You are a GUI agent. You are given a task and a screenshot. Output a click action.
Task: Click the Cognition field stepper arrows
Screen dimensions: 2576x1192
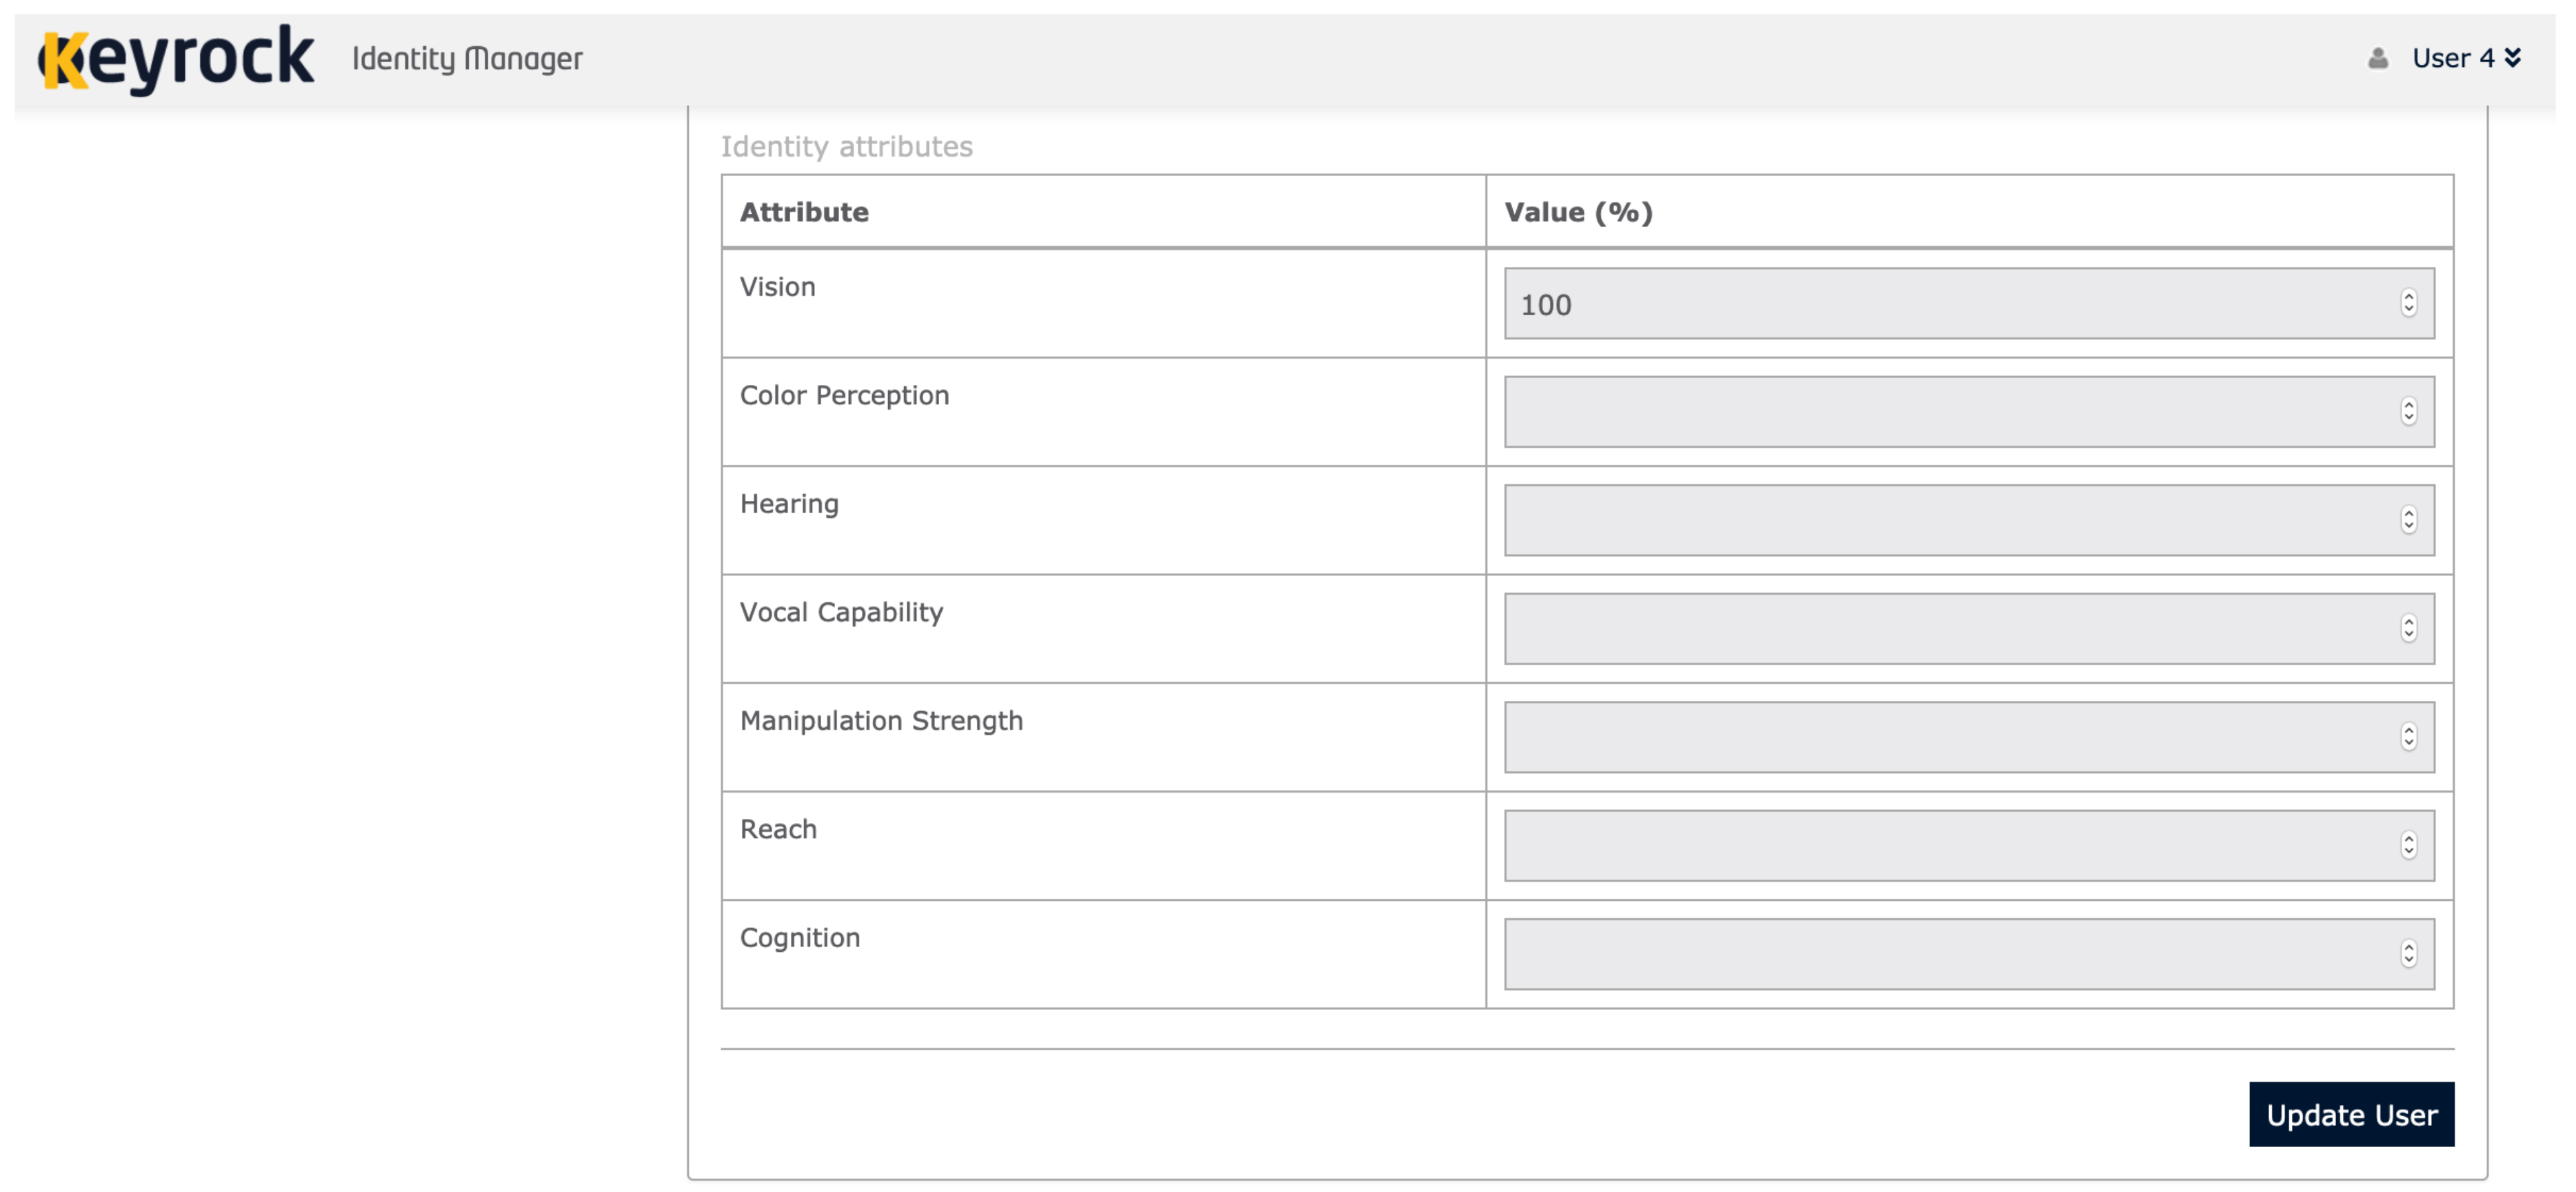2408,954
